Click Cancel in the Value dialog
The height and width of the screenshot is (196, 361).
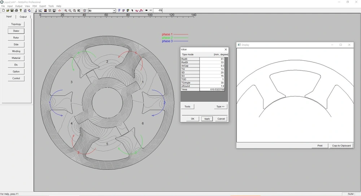point(221,119)
